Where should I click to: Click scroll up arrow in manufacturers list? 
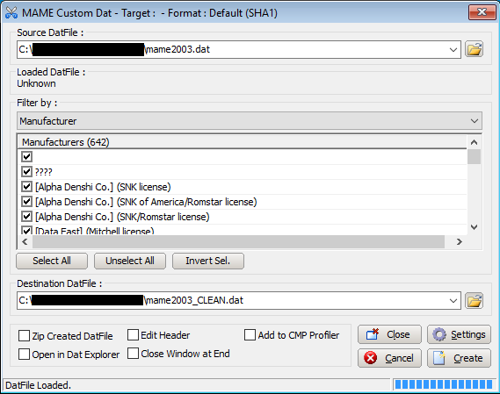click(475, 142)
